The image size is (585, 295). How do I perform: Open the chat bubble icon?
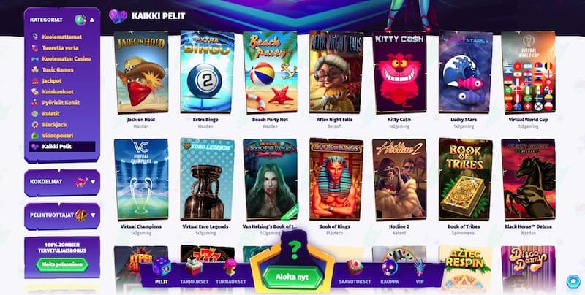(x=573, y=282)
